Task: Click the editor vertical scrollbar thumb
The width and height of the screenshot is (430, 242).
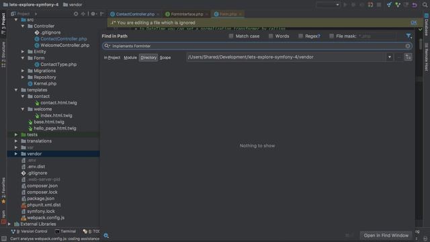Action: tap(421, 44)
